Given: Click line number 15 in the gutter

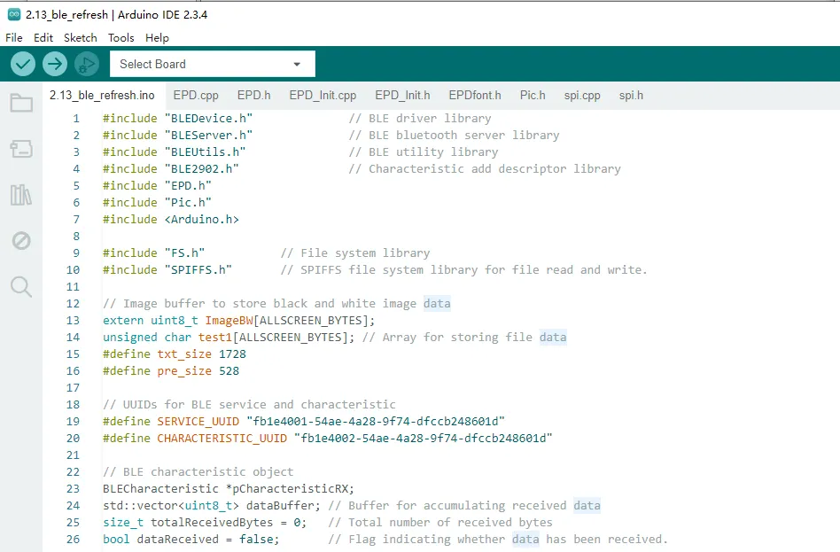Looking at the screenshot, I should tap(73, 354).
